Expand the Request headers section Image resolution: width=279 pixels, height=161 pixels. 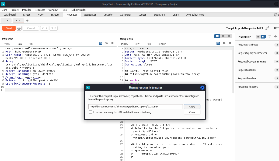(x=257, y=78)
